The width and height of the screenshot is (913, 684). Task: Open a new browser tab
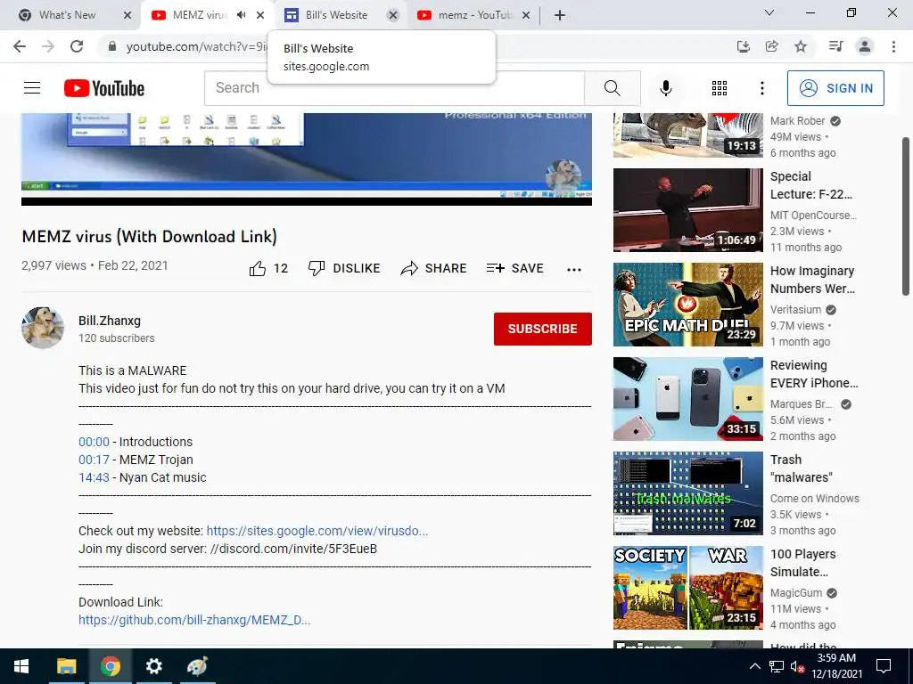coord(560,15)
